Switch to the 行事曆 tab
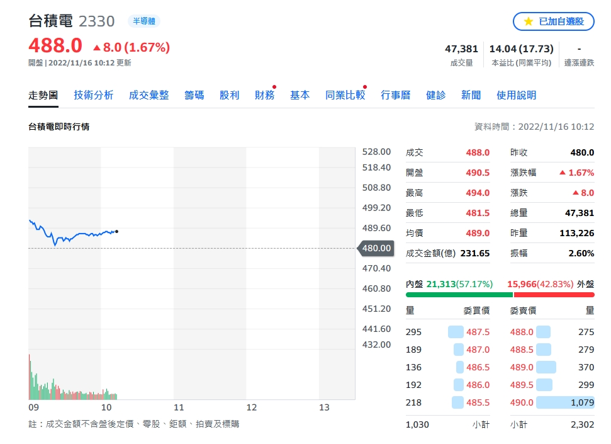Screen dimensions: 611x444 point(396,95)
